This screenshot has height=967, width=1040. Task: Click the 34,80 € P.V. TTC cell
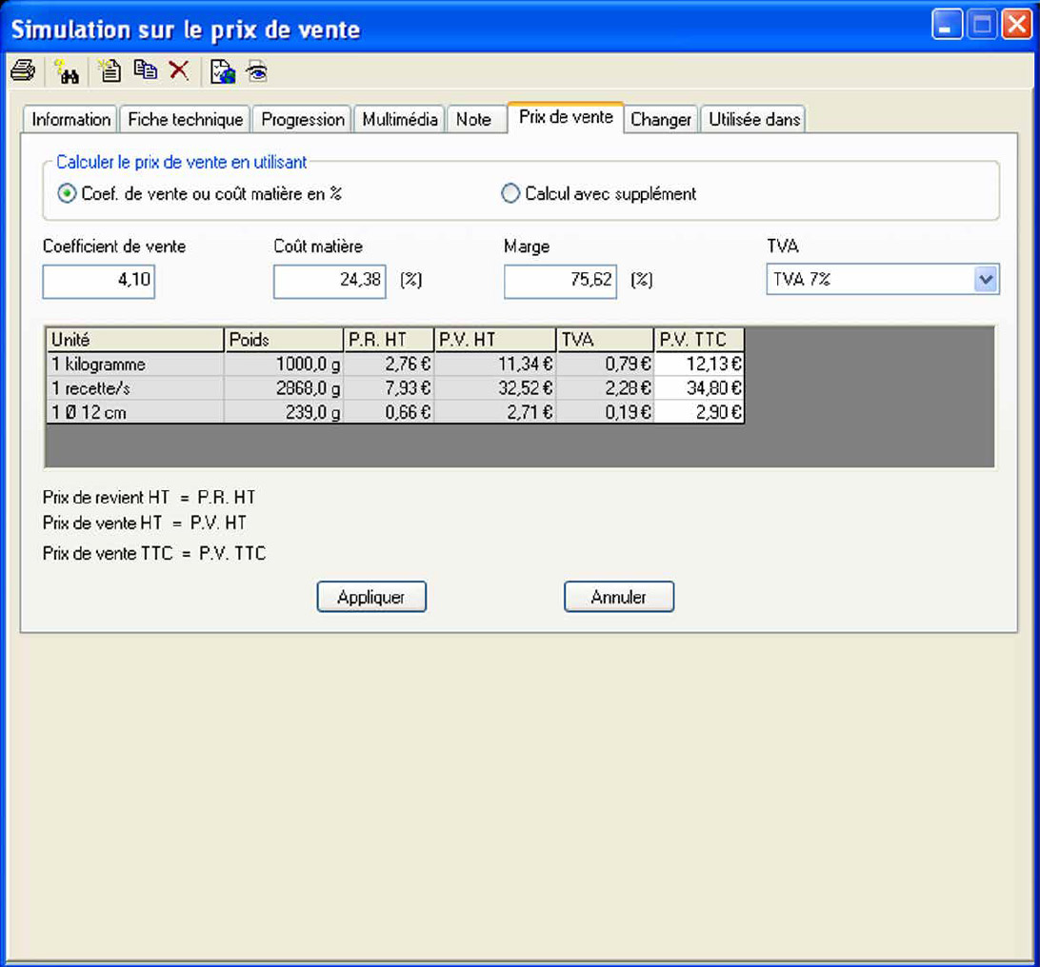[699, 387]
